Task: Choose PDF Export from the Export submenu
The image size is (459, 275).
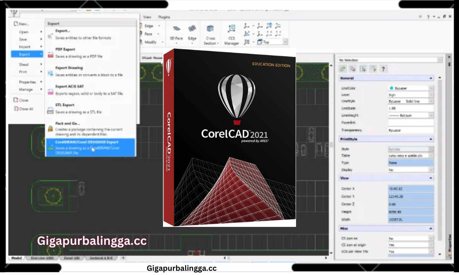Action: click(91, 53)
